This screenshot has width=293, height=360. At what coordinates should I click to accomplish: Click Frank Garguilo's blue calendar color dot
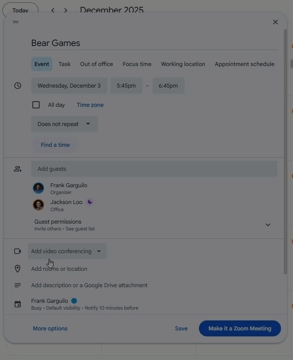coord(74,301)
